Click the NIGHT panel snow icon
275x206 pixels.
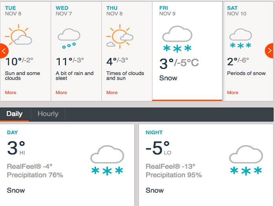[246, 160]
